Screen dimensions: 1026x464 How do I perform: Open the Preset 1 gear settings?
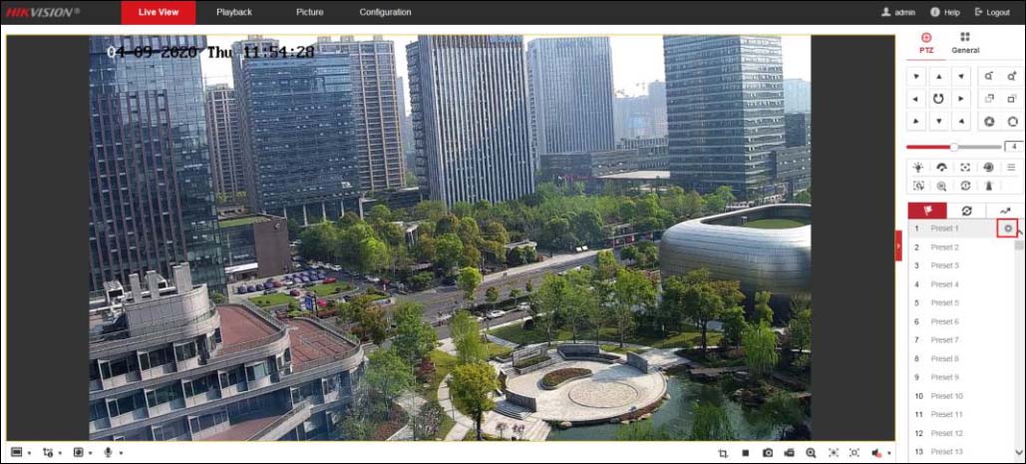coord(1008,229)
